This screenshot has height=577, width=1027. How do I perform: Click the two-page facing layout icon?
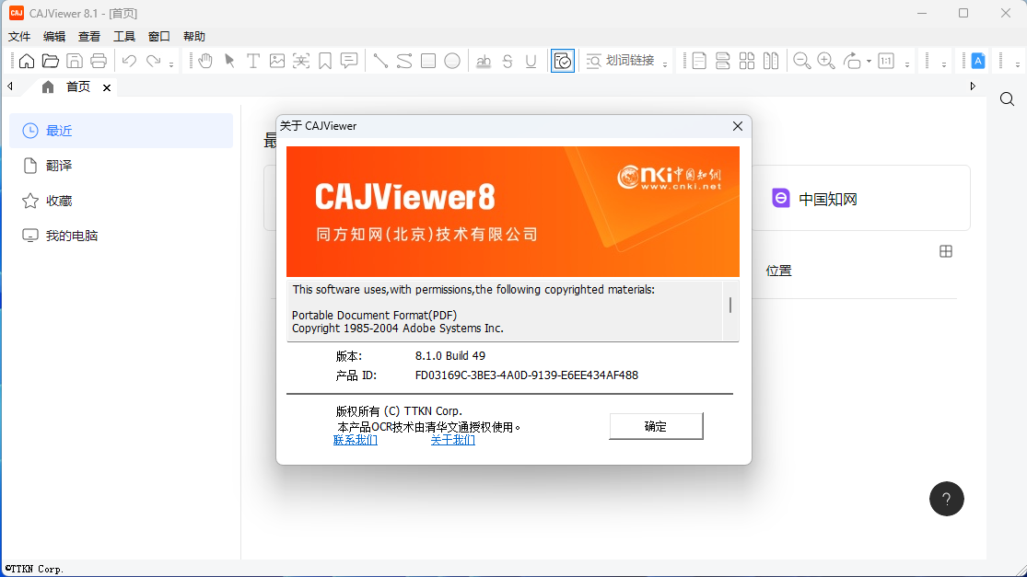point(771,61)
